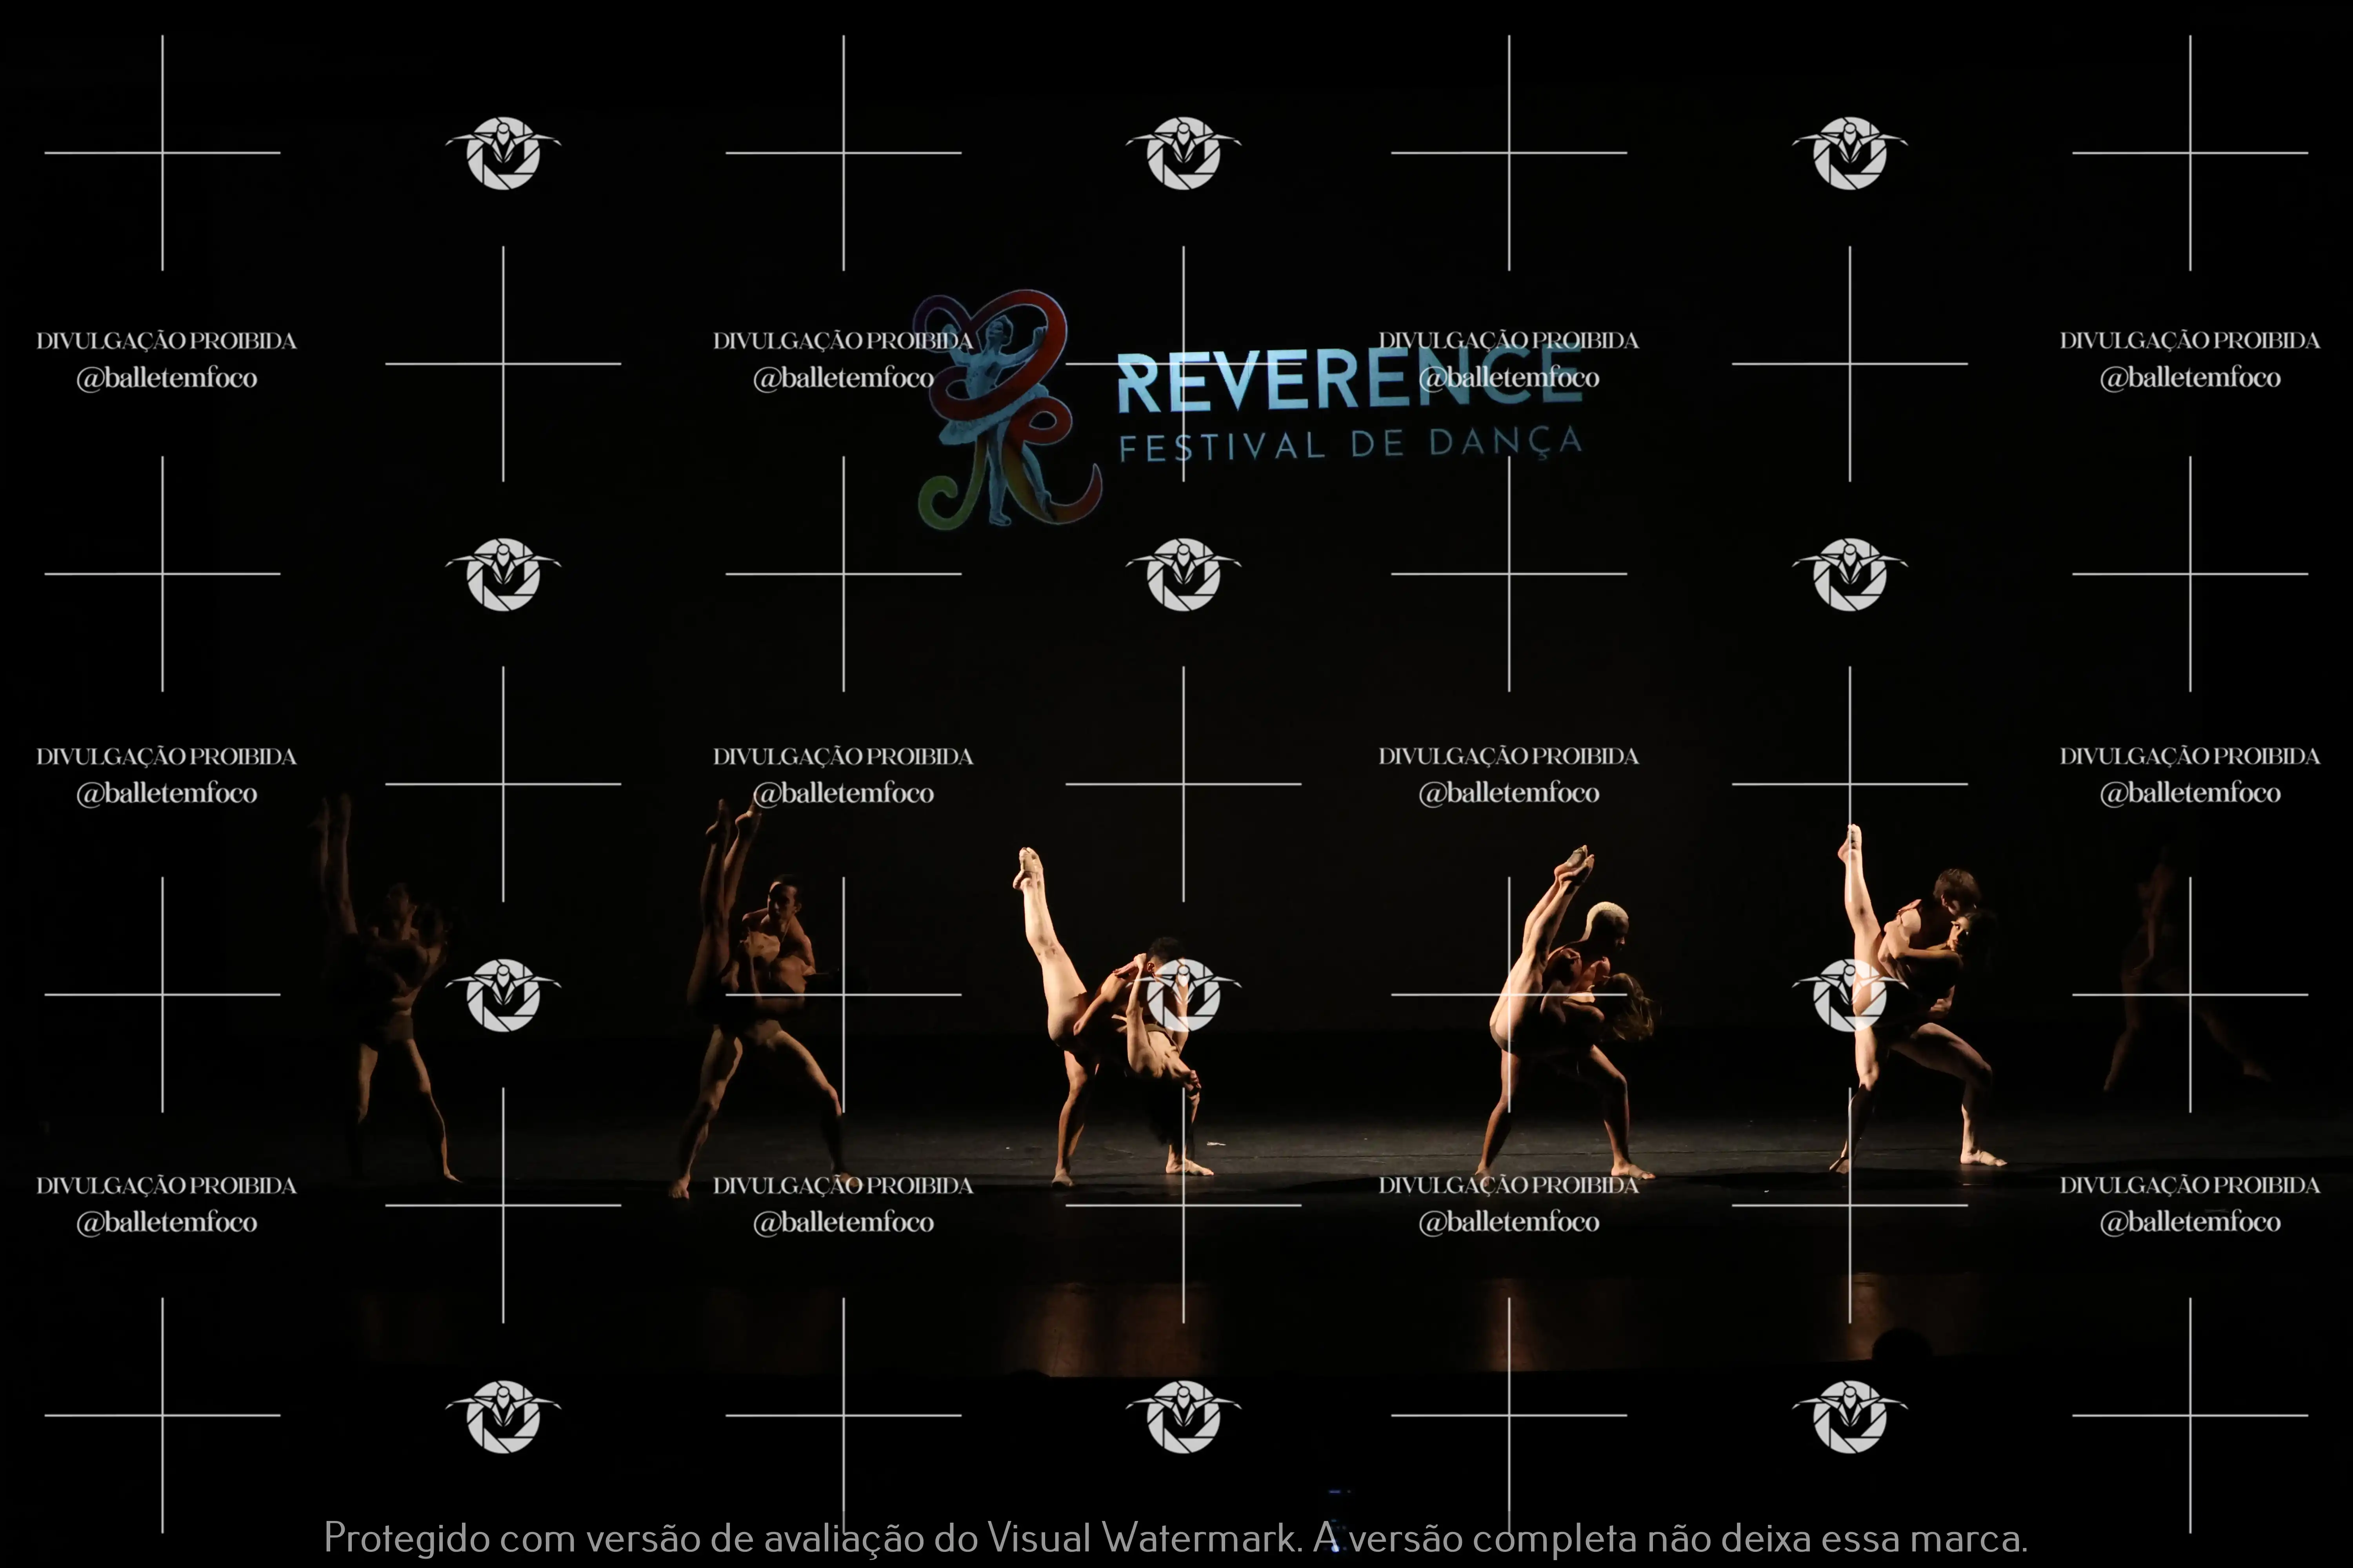Click the words 'Visual Watermark' in the bottom notice
Viewport: 2353px width, 1568px height.
point(1140,1538)
